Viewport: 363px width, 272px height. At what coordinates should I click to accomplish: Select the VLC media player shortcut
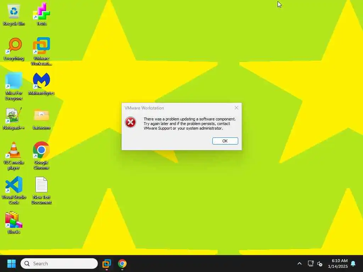pos(14,155)
